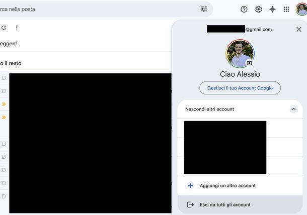The height and width of the screenshot is (215, 307).
Task: Choose Aggiungi un altro account
Action: (240, 185)
